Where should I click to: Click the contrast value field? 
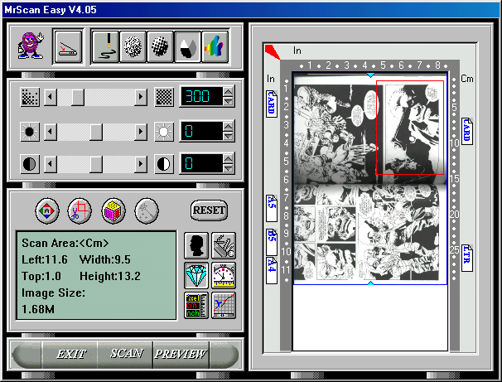click(x=202, y=164)
